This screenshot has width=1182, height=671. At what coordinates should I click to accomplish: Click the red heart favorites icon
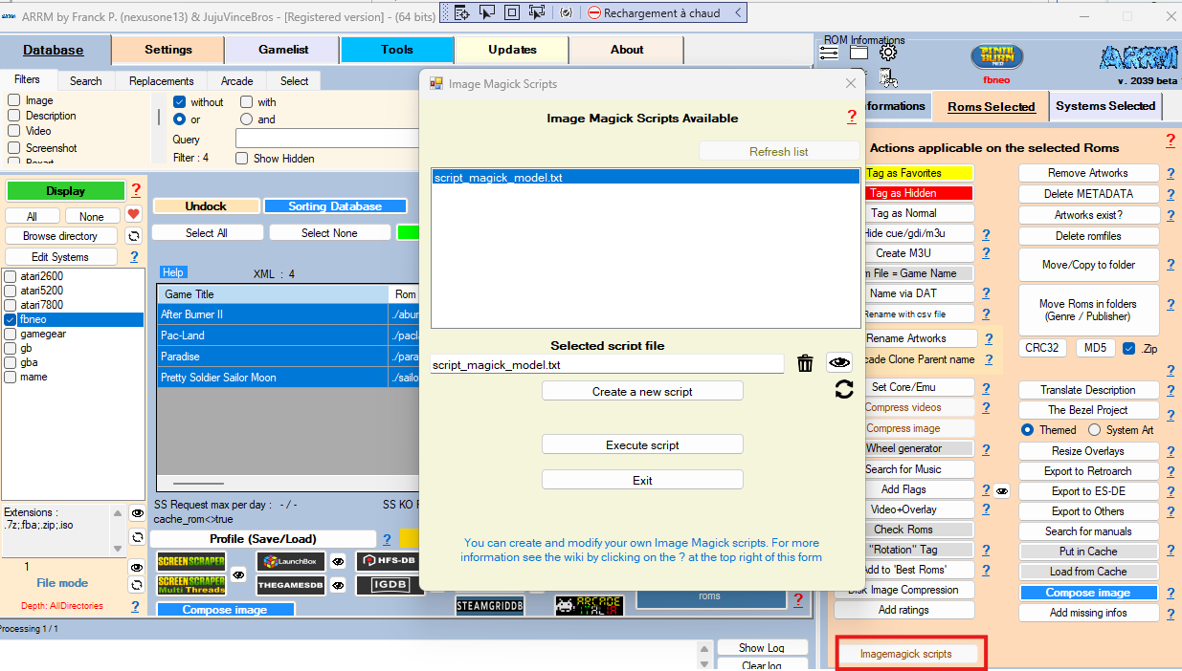click(x=134, y=214)
